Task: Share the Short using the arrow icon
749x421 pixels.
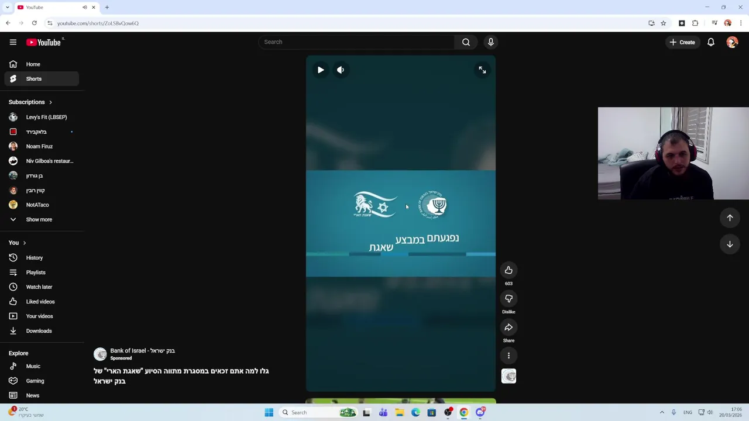Action: point(509,327)
